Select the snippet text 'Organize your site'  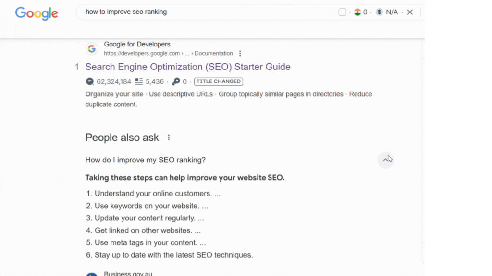pos(114,94)
